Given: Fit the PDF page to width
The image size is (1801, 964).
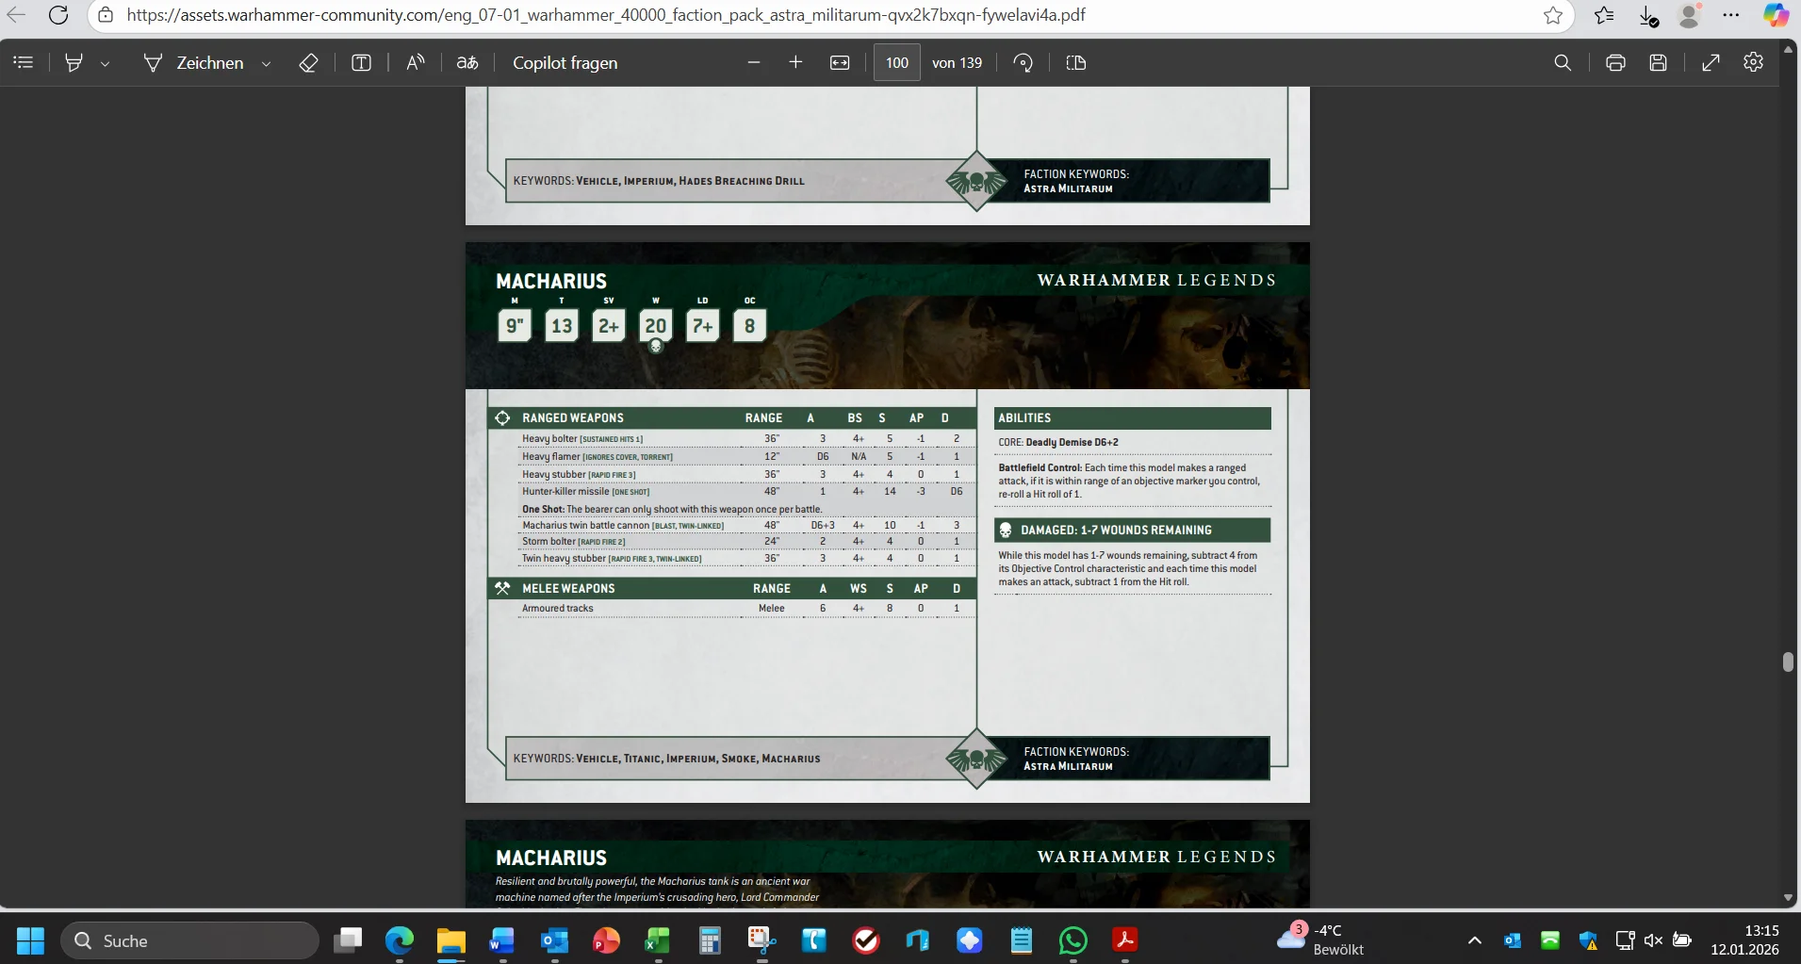Looking at the screenshot, I should point(840,62).
